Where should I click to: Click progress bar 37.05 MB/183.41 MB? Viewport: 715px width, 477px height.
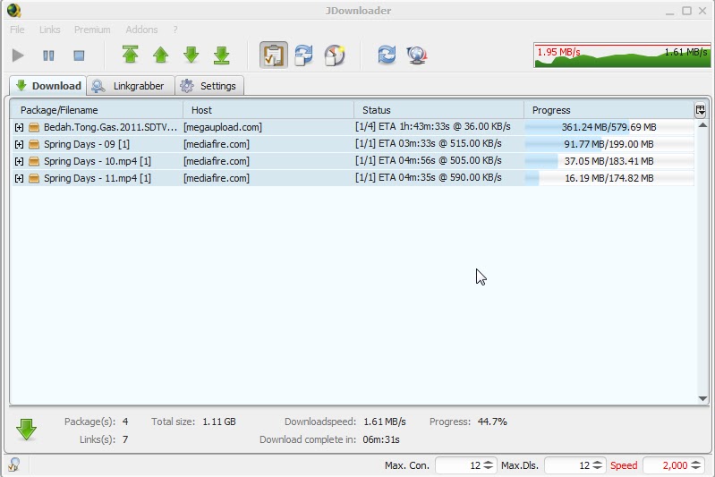(609, 161)
